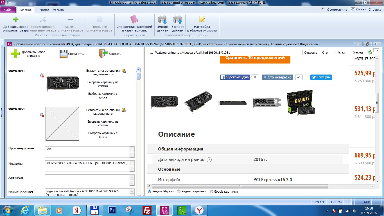This screenshot has height=216, width=384.
Task: Click the horizontal scrollbar thumb in browser
Action: point(240,186)
